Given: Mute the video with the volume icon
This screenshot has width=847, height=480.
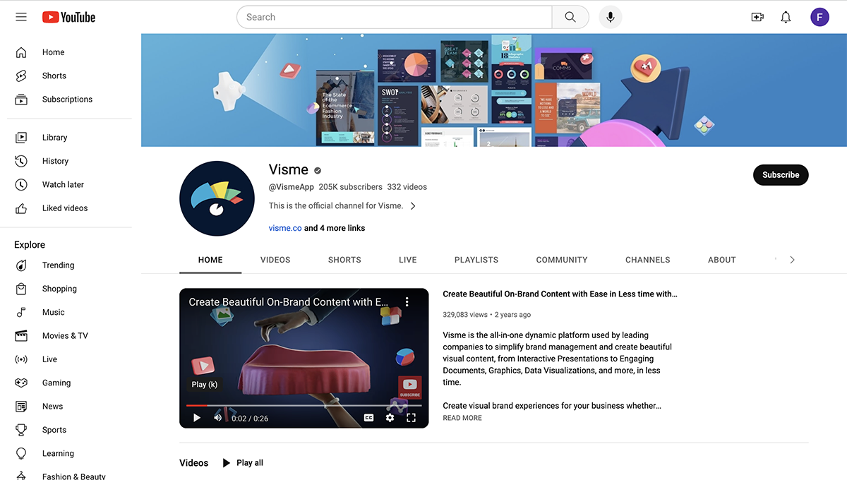Looking at the screenshot, I should [218, 417].
